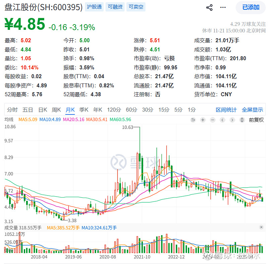
Task: Click the 沪股通 tag
Action: (94, 7)
